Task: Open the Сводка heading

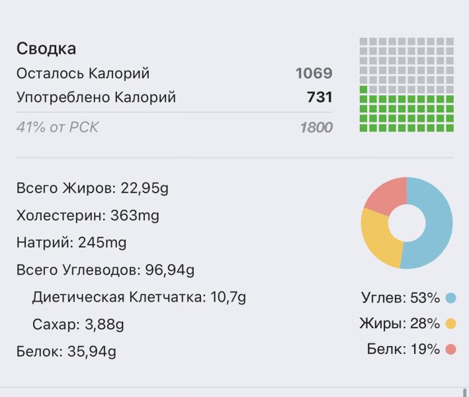Action: (46, 48)
